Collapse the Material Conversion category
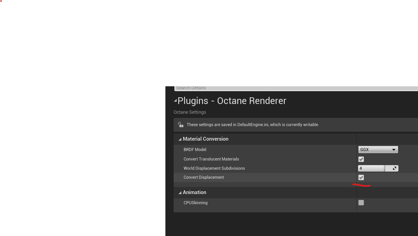Image resolution: width=418 pixels, height=236 pixels. click(180, 139)
